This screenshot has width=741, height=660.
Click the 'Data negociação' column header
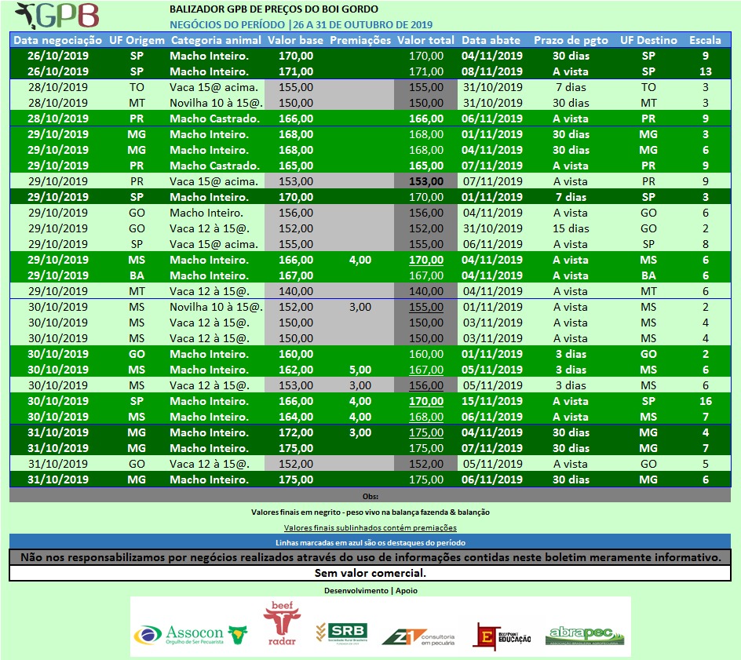click(x=58, y=40)
